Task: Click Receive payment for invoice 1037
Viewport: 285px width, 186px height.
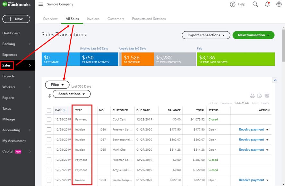Action: [251, 139]
